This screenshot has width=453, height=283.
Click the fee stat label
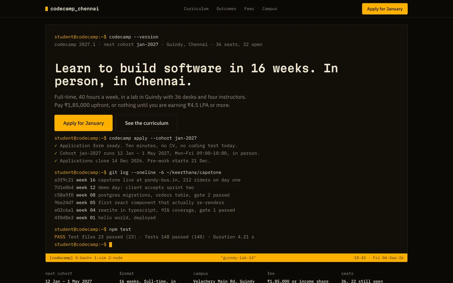click(x=271, y=274)
